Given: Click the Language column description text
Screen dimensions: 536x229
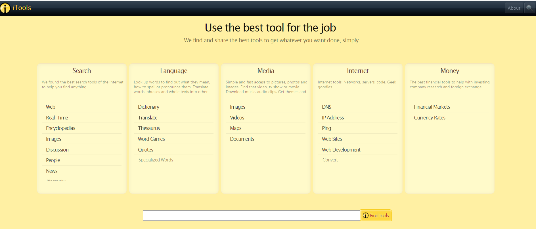Looking at the screenshot, I should click(x=172, y=87).
